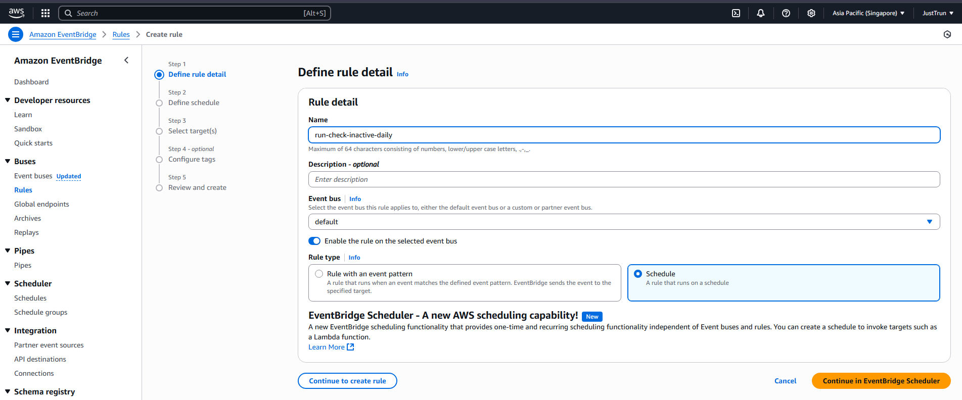Open Event buses in the sidebar
The height and width of the screenshot is (400, 962).
[33, 176]
